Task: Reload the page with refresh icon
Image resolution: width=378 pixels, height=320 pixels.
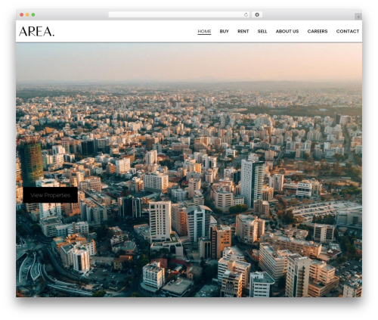Action: pyautogui.click(x=246, y=14)
